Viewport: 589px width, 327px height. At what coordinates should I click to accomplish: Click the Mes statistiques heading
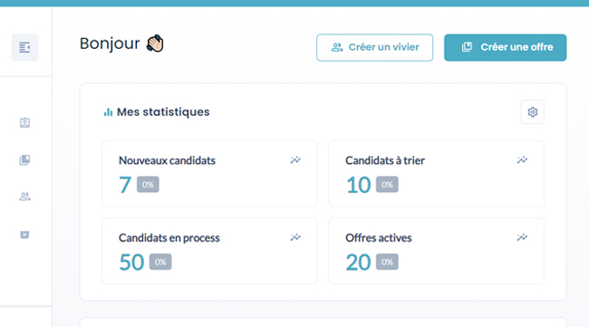click(x=163, y=112)
